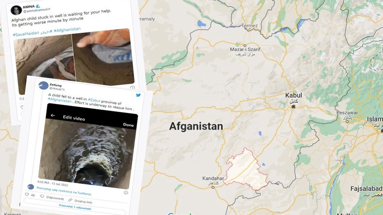Open the info icon under AMNA's tweet photos
This screenshot has width=383, height=215.
[133, 87]
